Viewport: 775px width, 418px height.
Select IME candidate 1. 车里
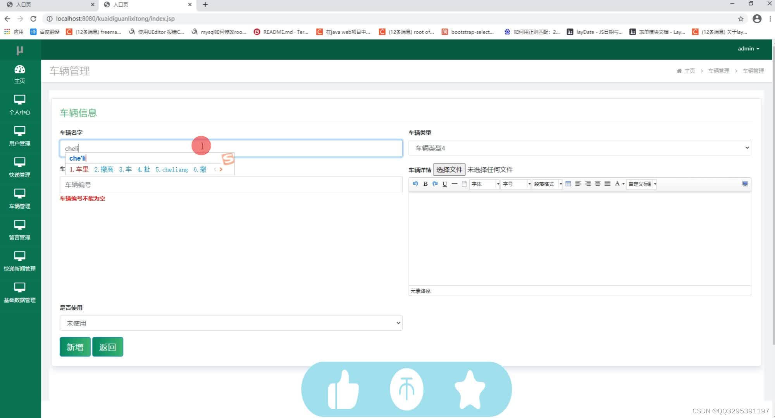pyautogui.click(x=79, y=170)
